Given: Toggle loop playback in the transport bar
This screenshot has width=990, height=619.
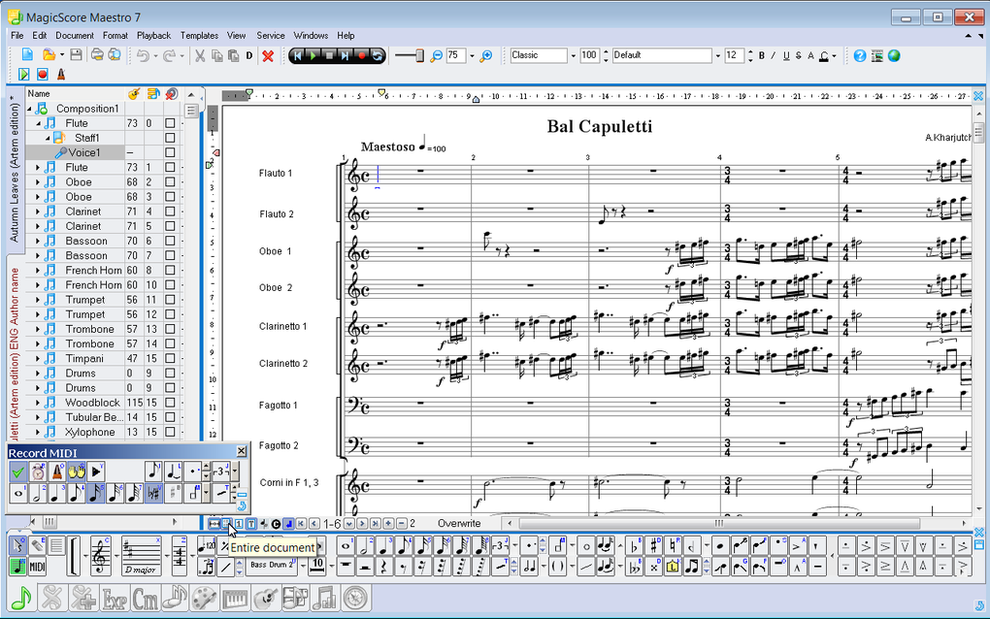Looking at the screenshot, I should coord(377,55).
